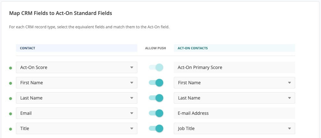Click the Map CRM Fields heading
The width and height of the screenshot is (321, 138).
(x=61, y=13)
